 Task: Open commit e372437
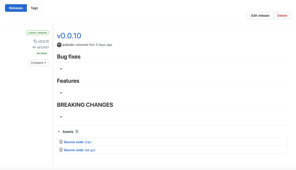point(43,47)
